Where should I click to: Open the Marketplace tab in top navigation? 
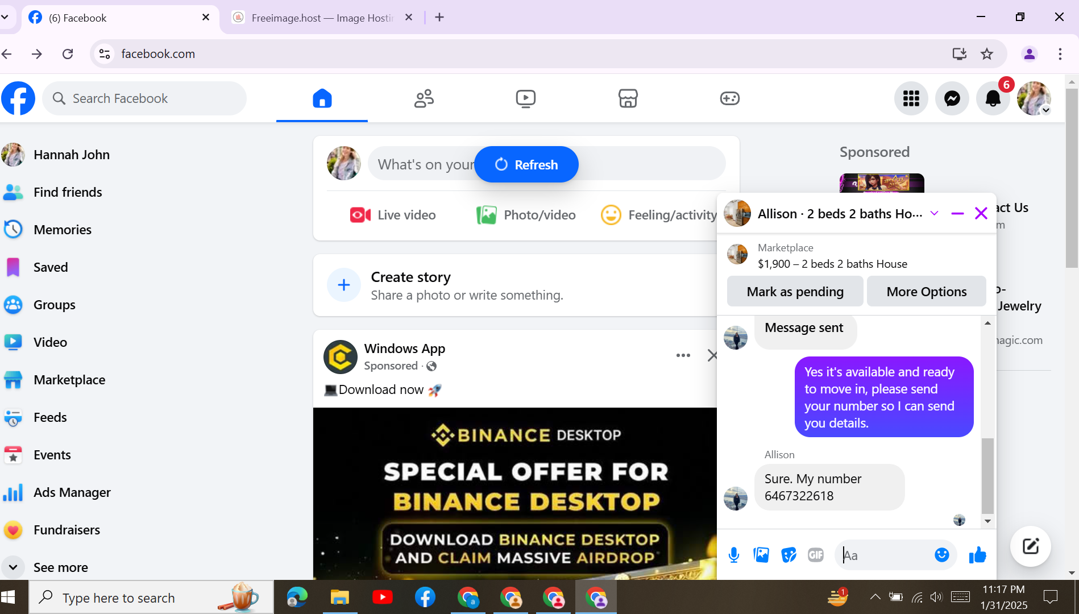(x=628, y=98)
